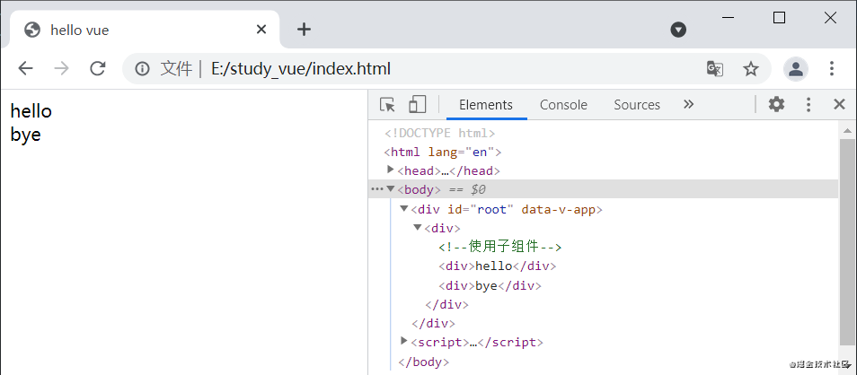The image size is (857, 375).
Task: Select the DOCTYPE html line
Action: click(439, 133)
